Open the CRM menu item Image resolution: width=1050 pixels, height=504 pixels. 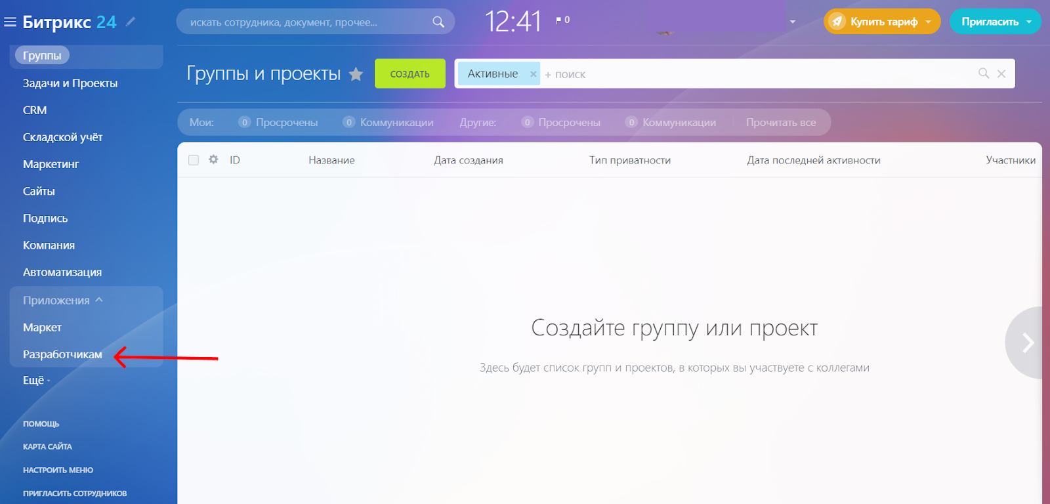[x=35, y=110]
